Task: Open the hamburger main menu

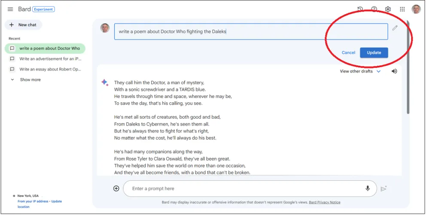Action: point(10,9)
